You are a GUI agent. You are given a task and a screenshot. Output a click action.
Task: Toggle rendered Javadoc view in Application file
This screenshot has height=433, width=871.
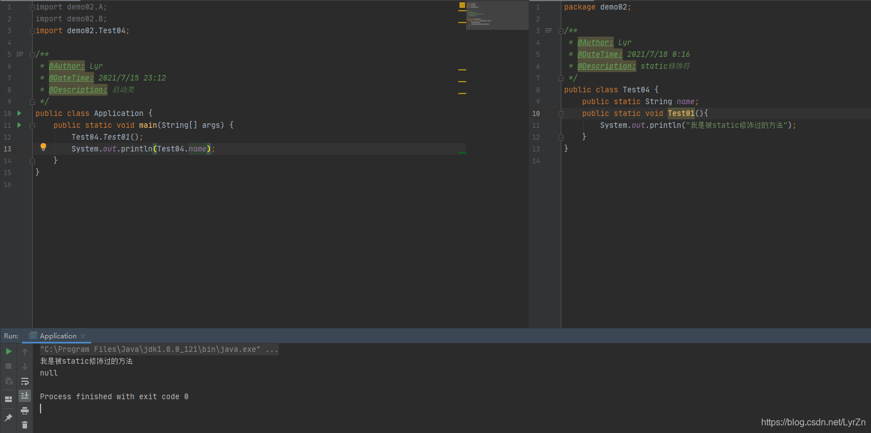[x=20, y=54]
